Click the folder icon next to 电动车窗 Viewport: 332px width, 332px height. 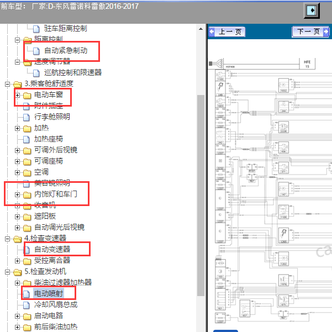(27, 95)
